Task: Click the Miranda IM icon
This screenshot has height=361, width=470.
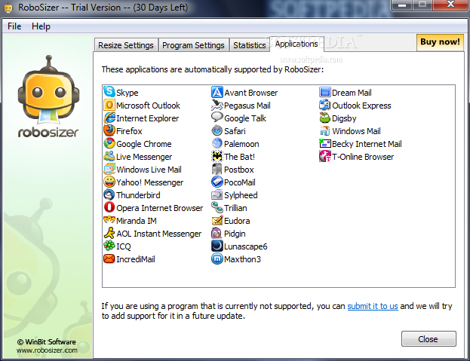Action: pos(109,220)
